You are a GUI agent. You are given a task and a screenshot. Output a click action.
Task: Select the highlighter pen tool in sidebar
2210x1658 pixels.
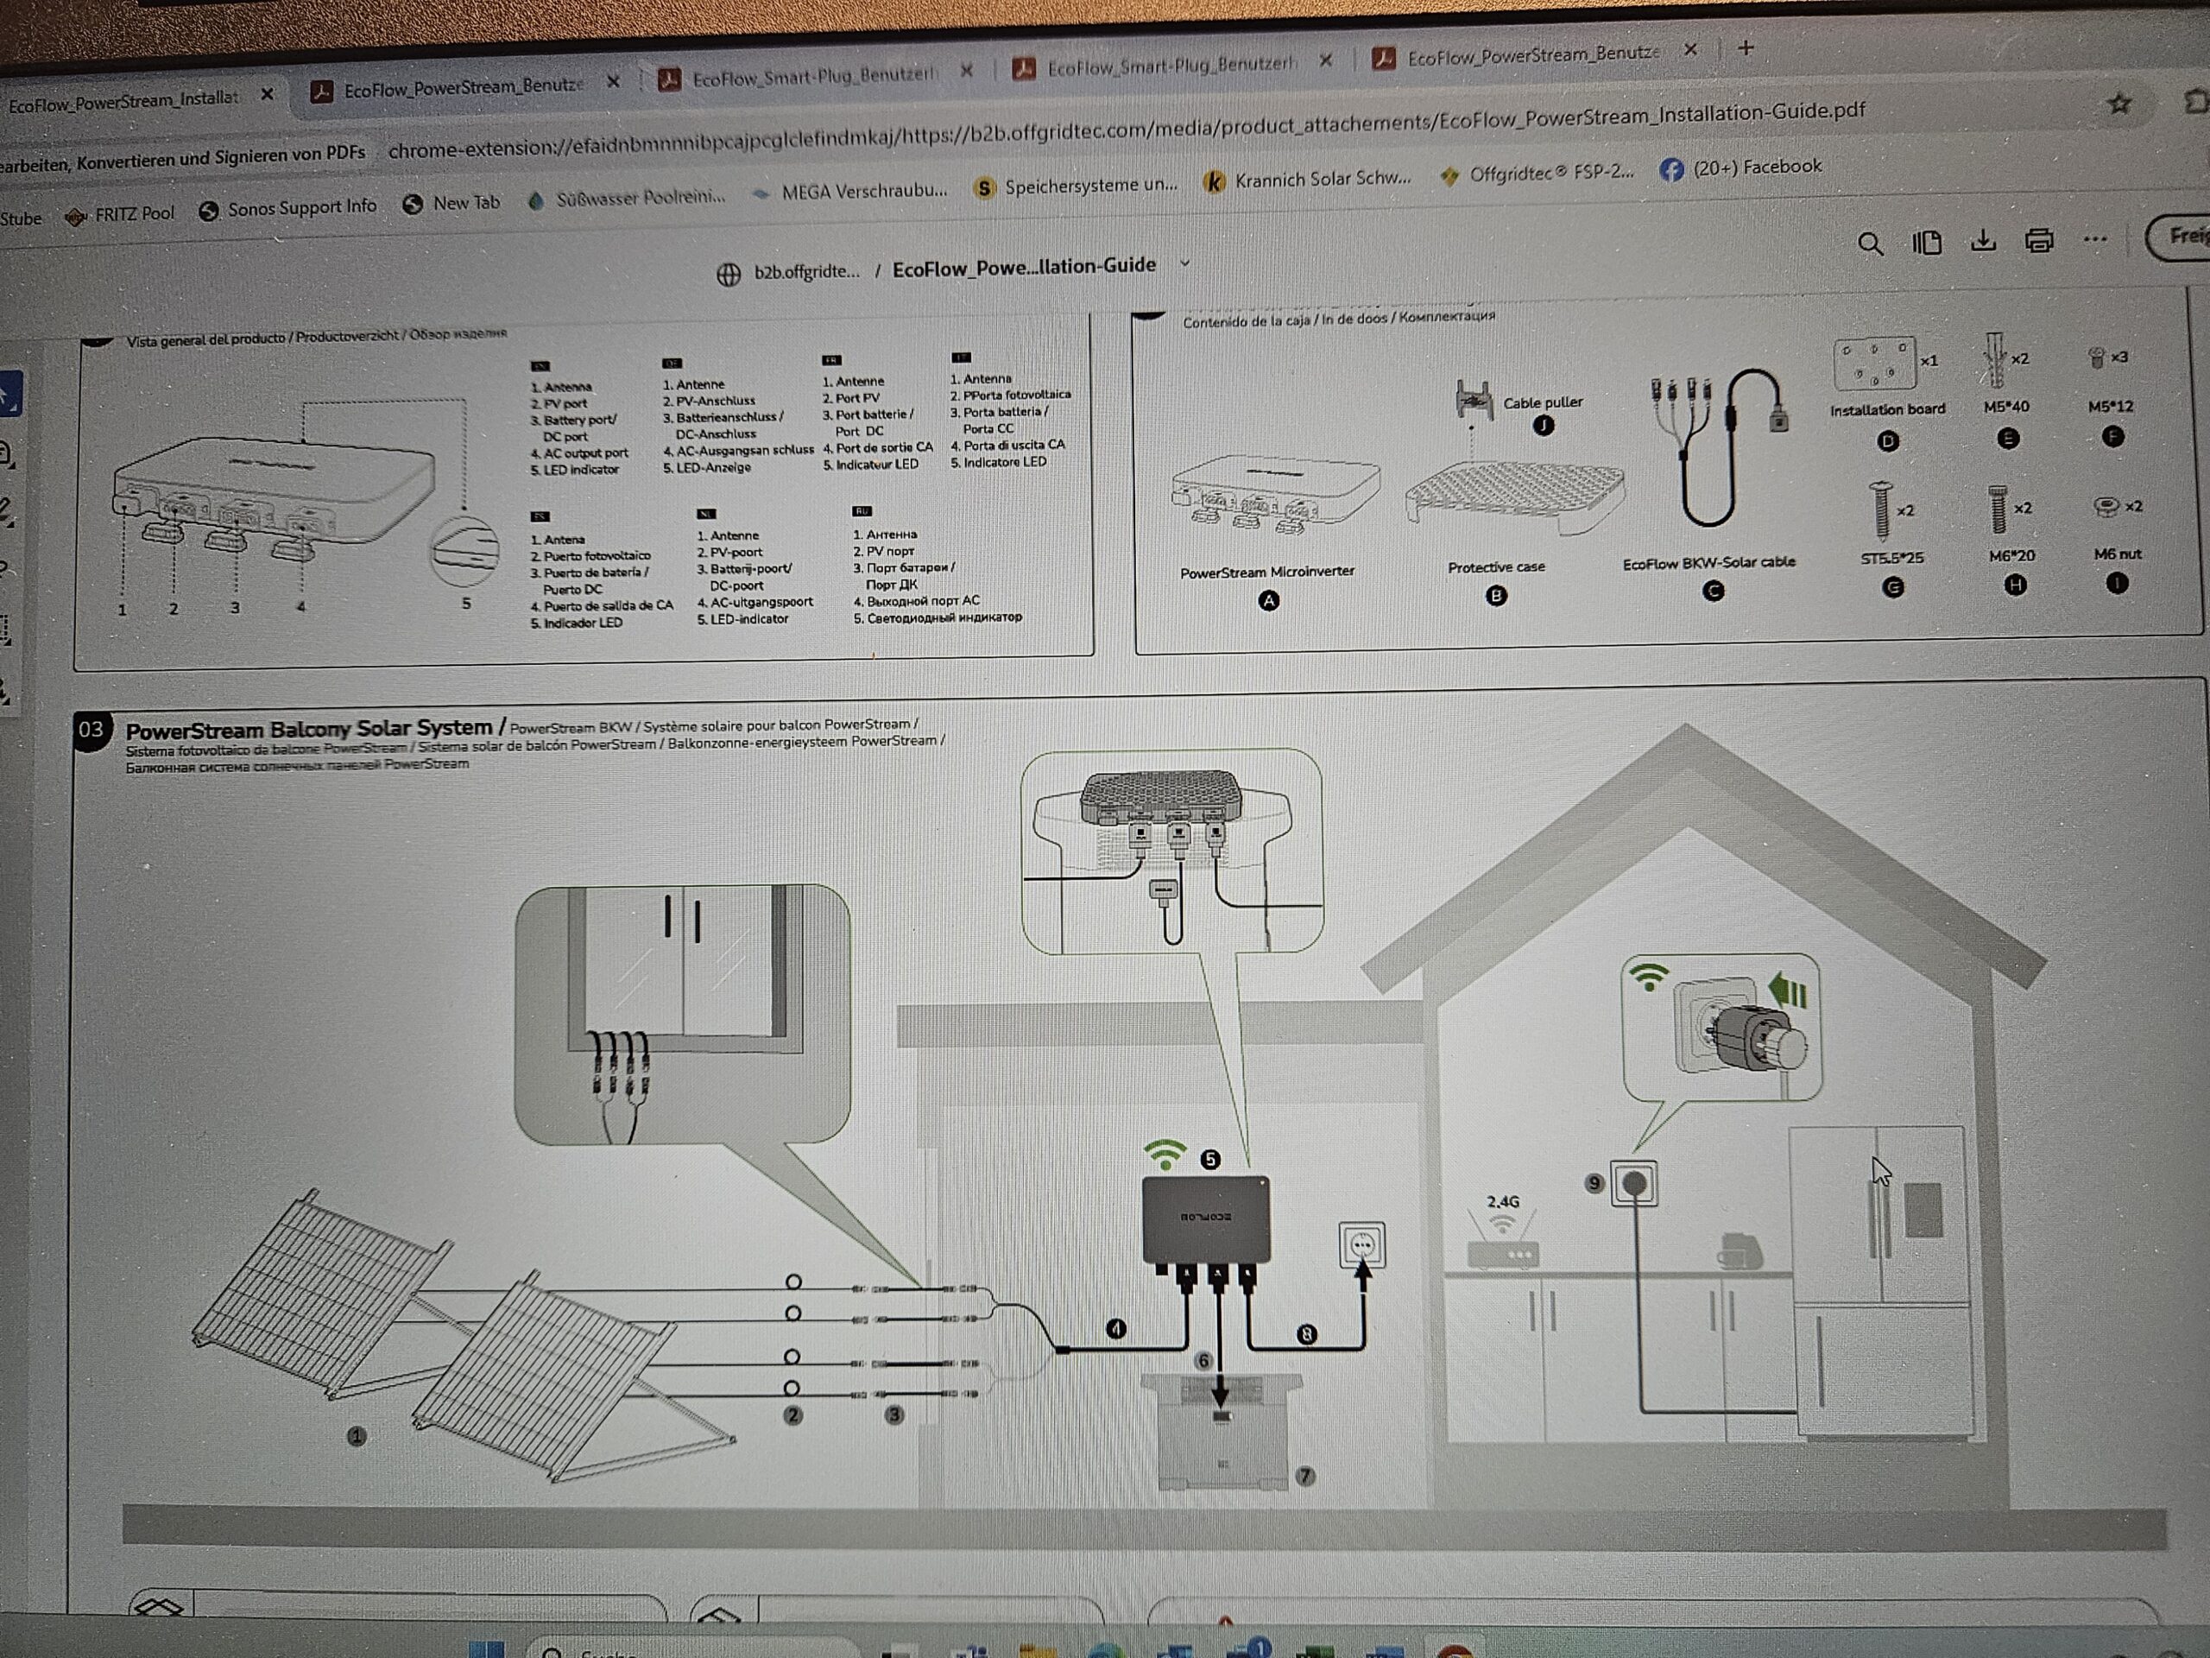[6, 512]
